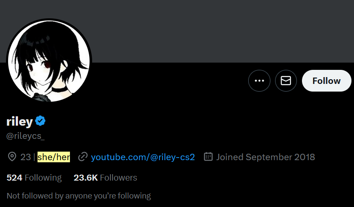Viewport: 354px width, 207px height.
Task: Click the Following label
Action: (43, 178)
